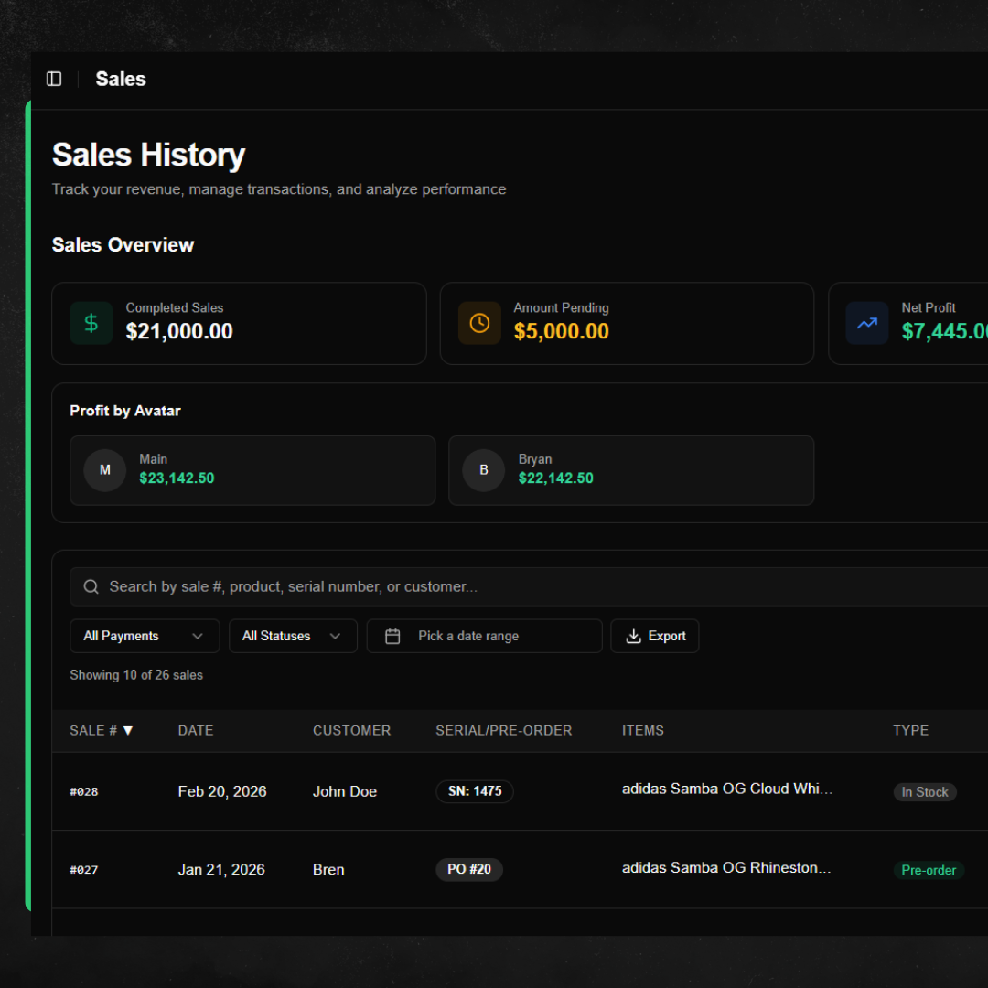Toggle the sidebar panel icon
The width and height of the screenshot is (988, 988).
click(x=53, y=79)
